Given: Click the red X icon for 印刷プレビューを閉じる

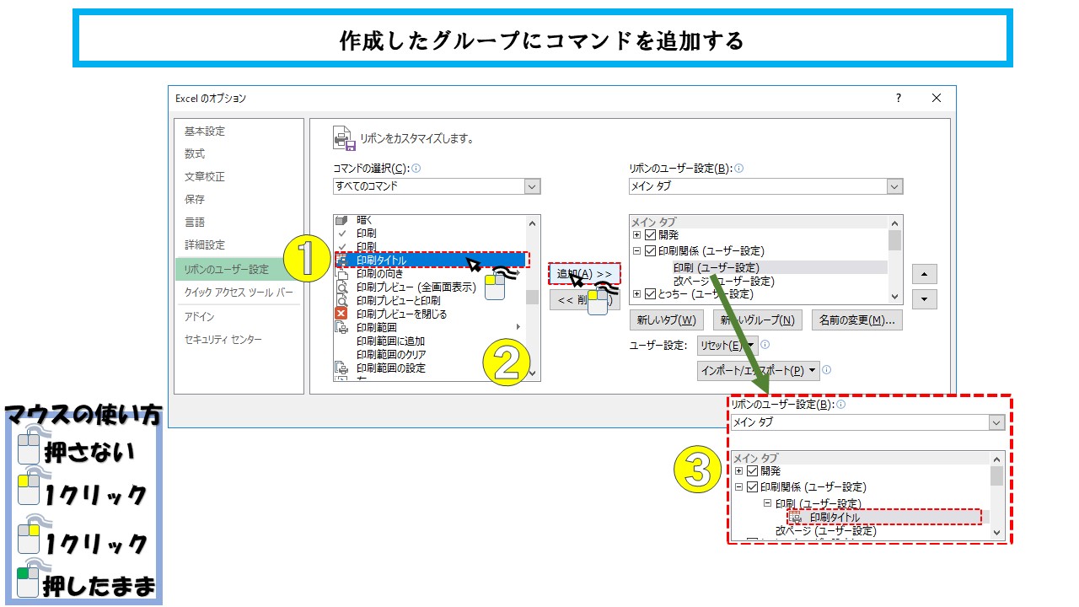Looking at the screenshot, I should point(342,314).
